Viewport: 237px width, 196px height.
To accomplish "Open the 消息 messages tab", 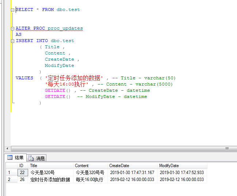I will point(37,158).
